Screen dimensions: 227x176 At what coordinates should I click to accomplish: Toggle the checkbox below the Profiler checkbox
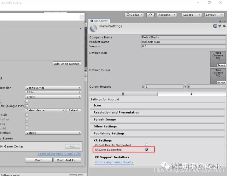pos(27,124)
